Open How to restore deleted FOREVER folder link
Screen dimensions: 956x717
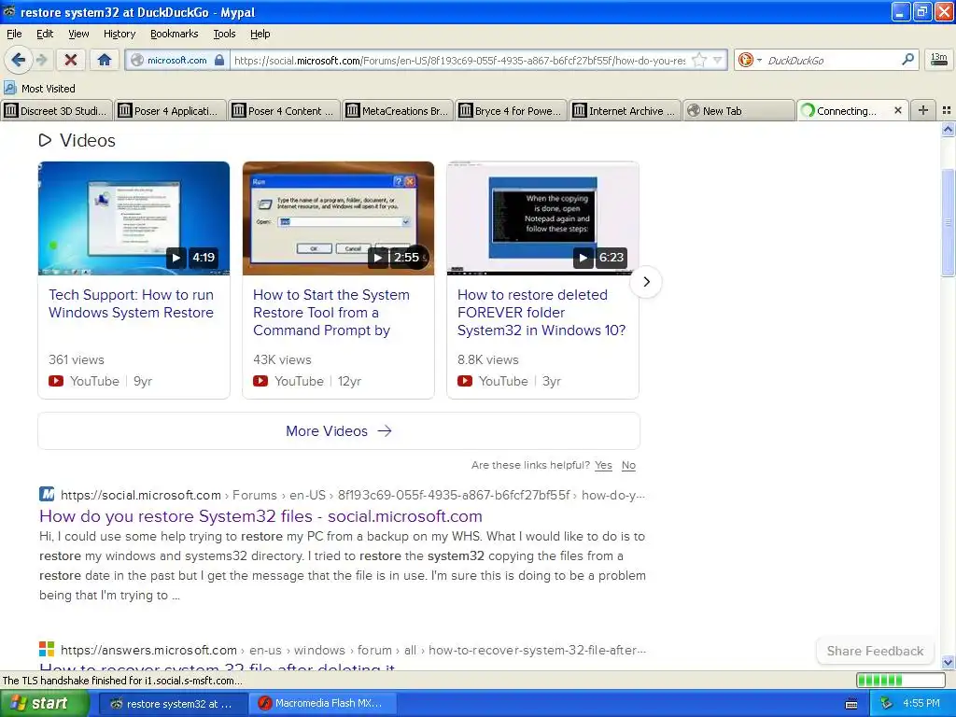(541, 312)
